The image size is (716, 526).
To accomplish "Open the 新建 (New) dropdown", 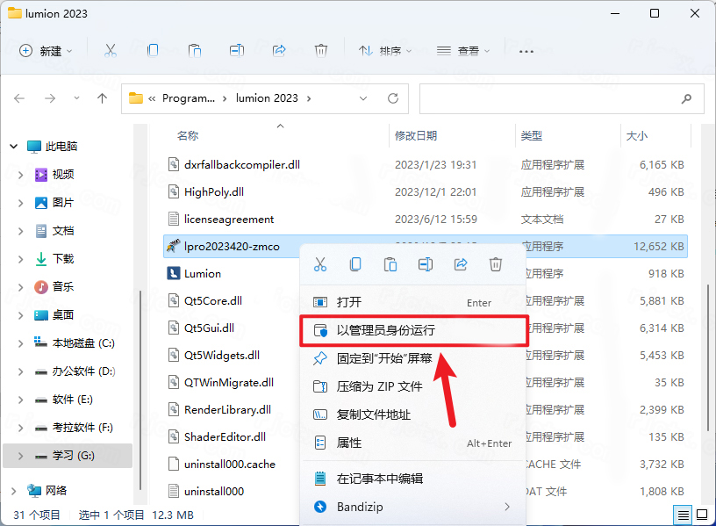I will pyautogui.click(x=46, y=51).
